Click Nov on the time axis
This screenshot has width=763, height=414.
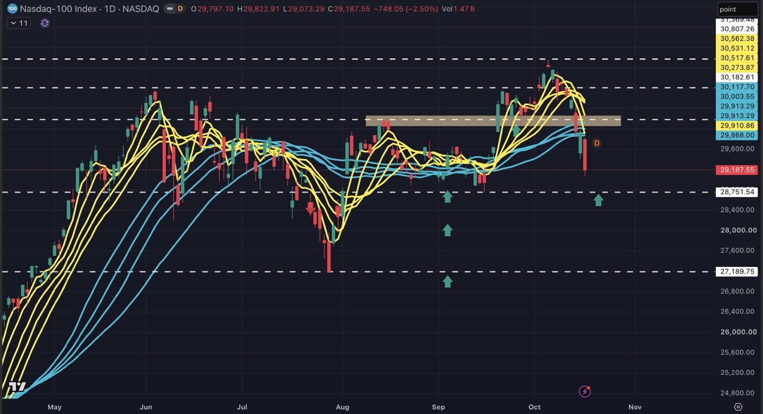pos(635,407)
